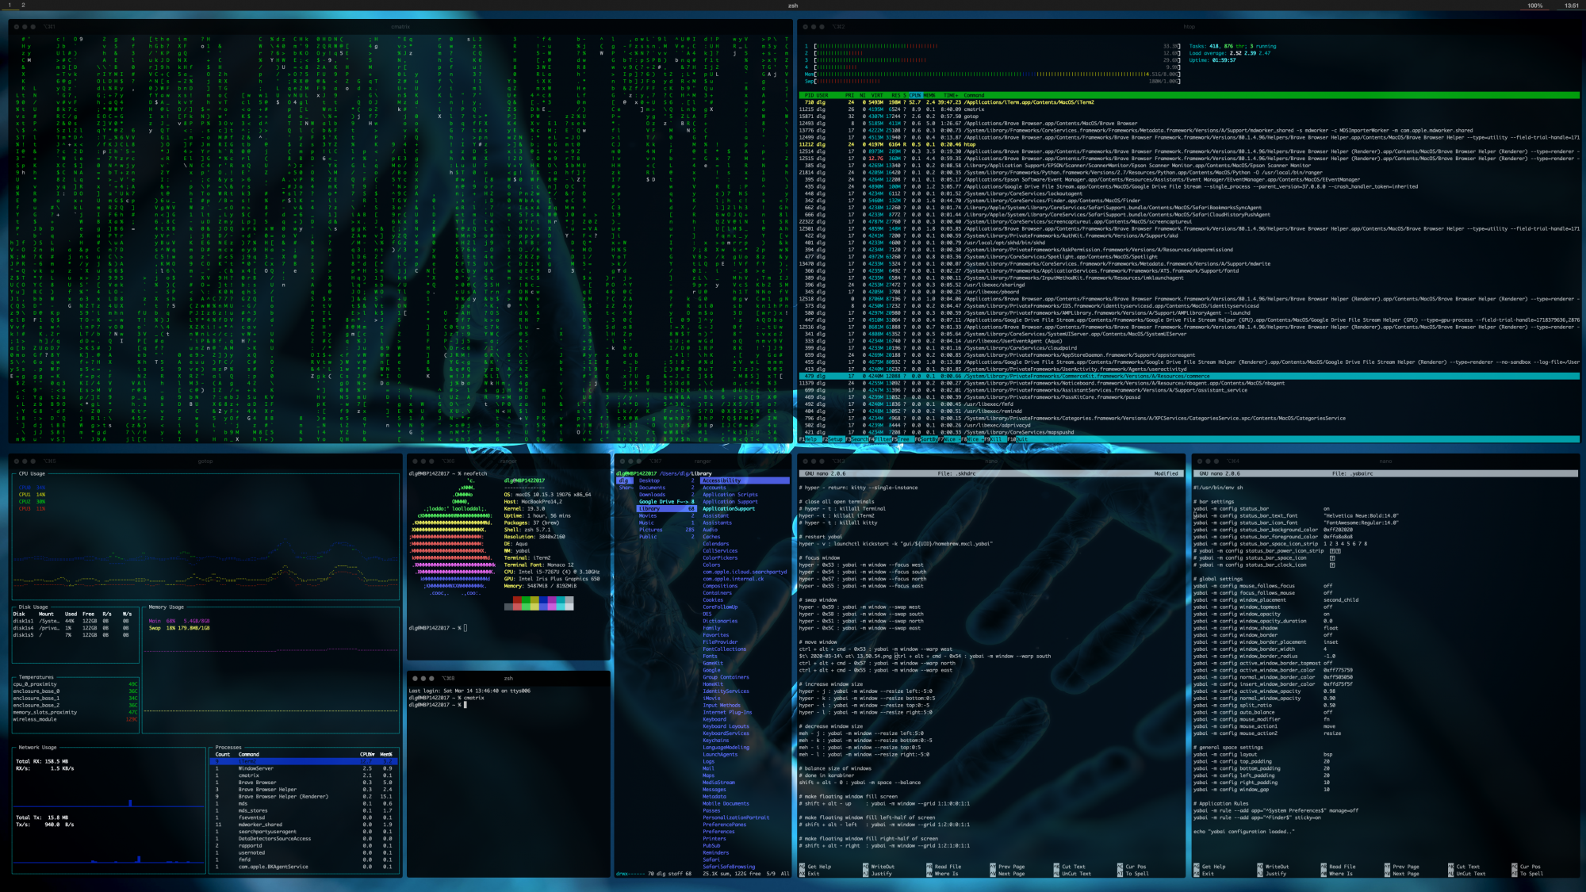Click cpu_0_proximity temperature row in gotop
Screen dimensions: 1586x892
[x=75, y=684]
